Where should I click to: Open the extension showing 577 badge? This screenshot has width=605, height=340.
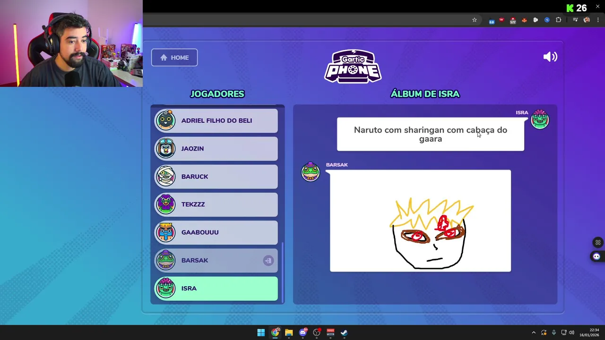coord(513,20)
